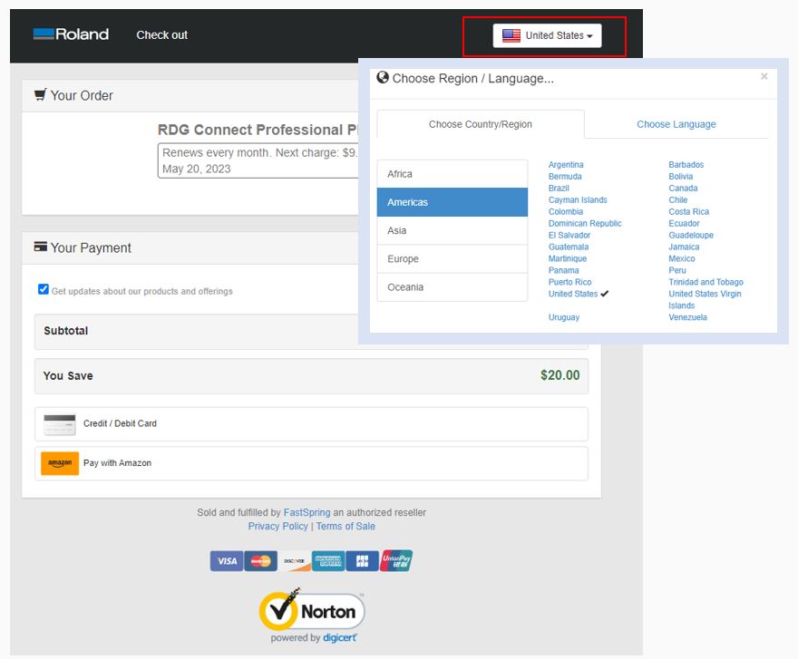The height and width of the screenshot is (659, 798).
Task: Choose Uruguay country link
Action: 564,317
